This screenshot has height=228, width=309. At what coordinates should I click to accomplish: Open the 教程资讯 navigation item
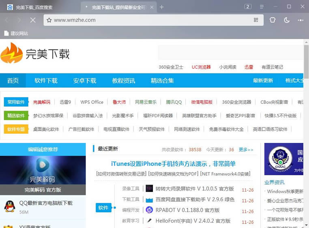124,80
